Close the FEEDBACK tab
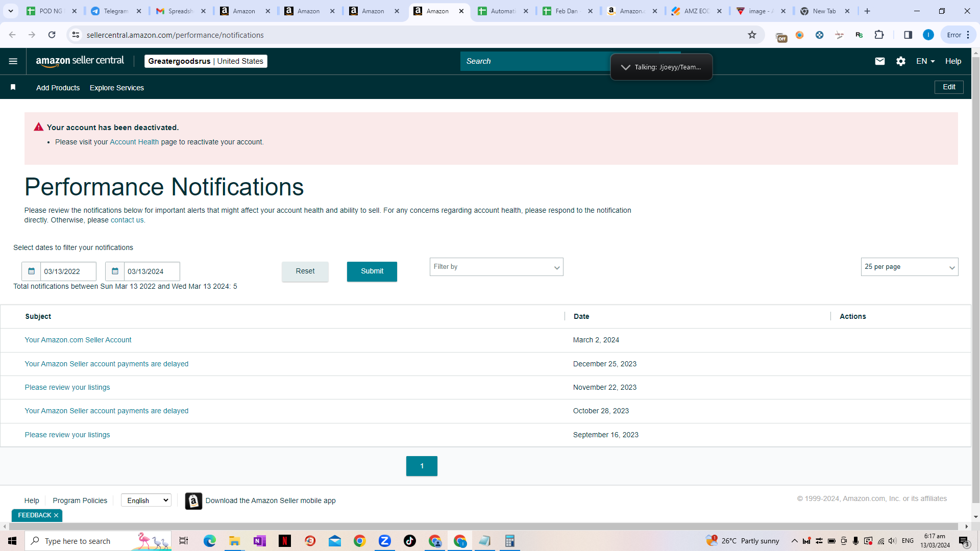The width and height of the screenshot is (980, 551). (x=56, y=515)
